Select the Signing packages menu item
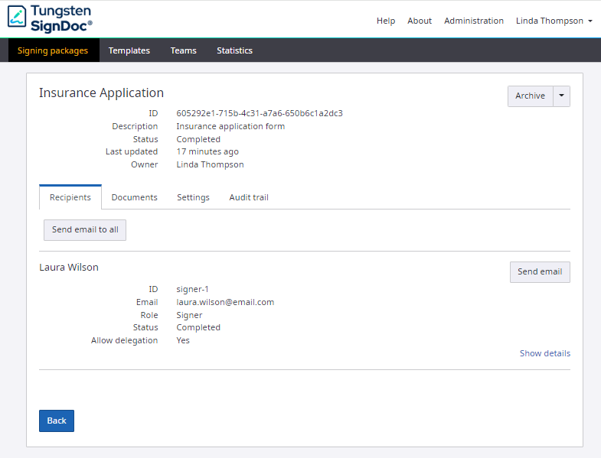Image resolution: width=601 pixels, height=458 pixels. [x=53, y=50]
